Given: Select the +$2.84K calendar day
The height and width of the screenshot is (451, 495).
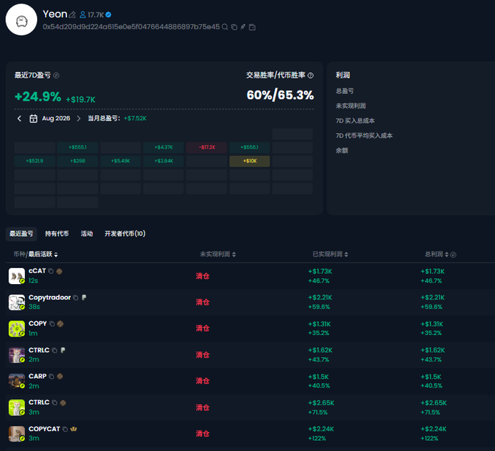Looking at the screenshot, I should tap(163, 161).
